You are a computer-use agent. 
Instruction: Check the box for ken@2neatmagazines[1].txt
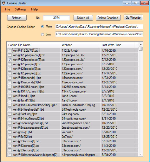coord(10,123)
